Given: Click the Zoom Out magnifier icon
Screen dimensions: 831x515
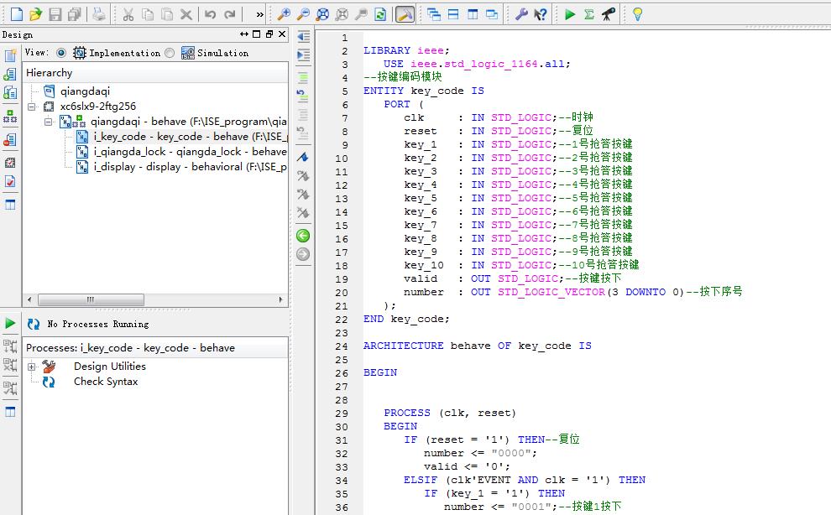Looking at the screenshot, I should (303, 14).
